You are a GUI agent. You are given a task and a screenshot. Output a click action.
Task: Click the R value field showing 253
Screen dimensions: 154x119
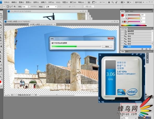[x=143, y=15]
